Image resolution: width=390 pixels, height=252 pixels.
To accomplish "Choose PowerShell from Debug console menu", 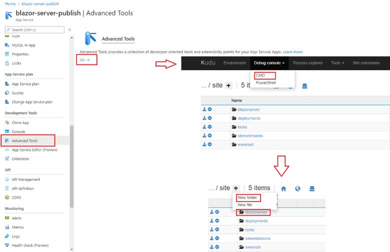I will (265, 83).
